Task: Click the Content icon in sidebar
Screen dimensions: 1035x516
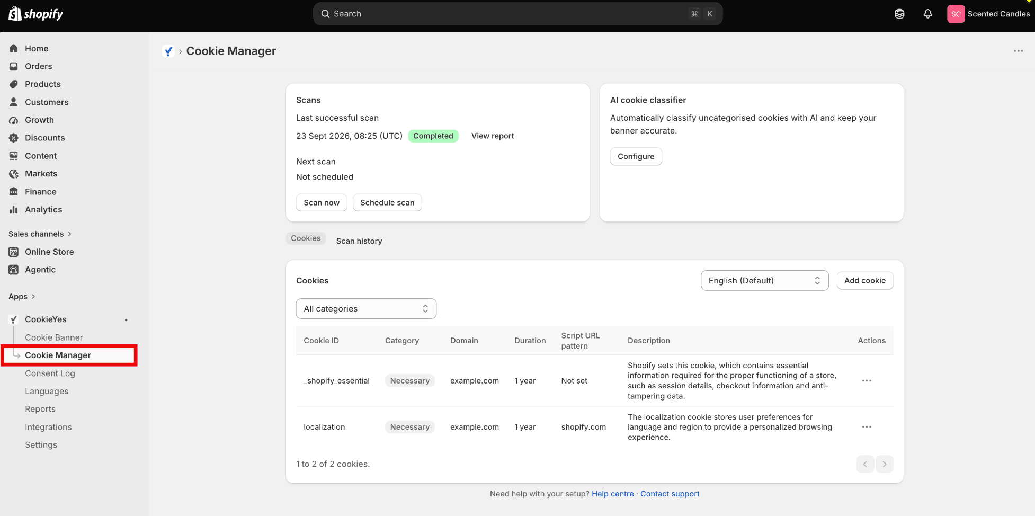Action: 14,156
